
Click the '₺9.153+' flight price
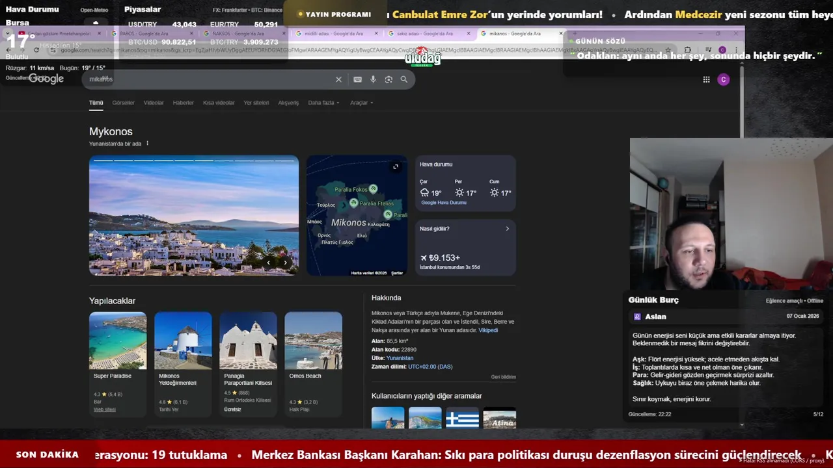pyautogui.click(x=444, y=258)
